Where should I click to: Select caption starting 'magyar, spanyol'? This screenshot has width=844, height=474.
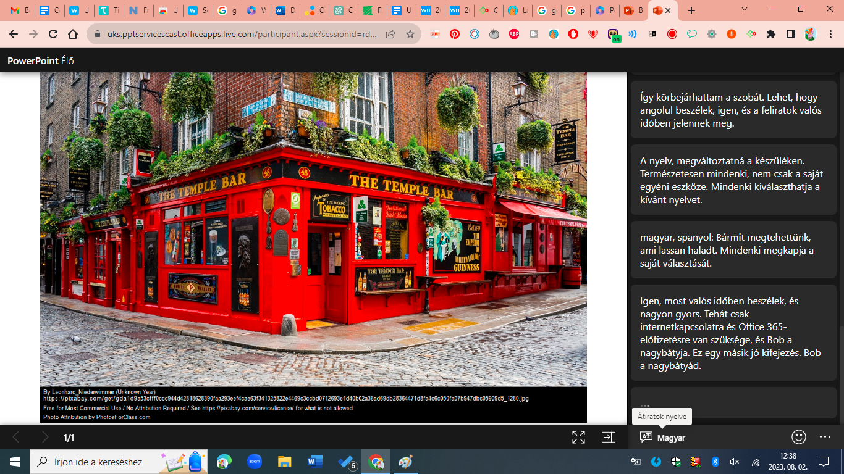point(733,250)
